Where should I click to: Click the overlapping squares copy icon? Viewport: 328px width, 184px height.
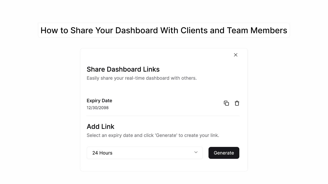click(226, 103)
